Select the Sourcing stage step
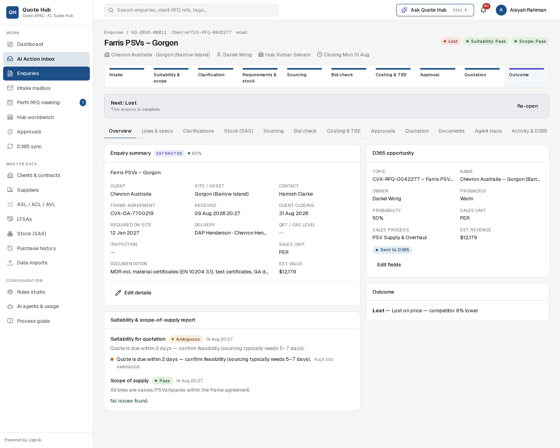560x448 pixels. coord(304,76)
